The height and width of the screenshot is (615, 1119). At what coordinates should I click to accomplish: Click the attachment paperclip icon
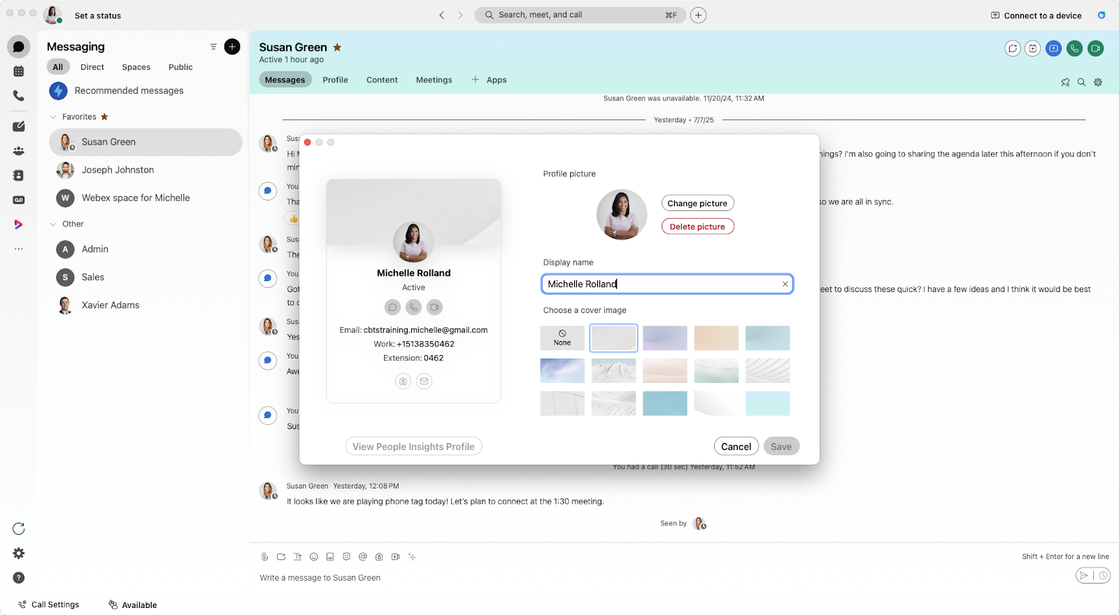point(264,557)
